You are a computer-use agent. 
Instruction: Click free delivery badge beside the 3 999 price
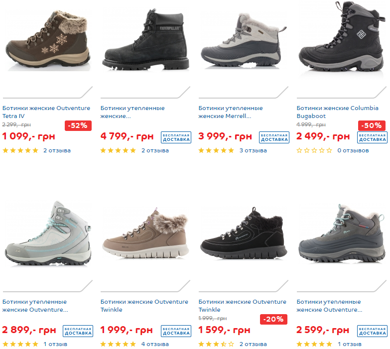tap(274, 137)
